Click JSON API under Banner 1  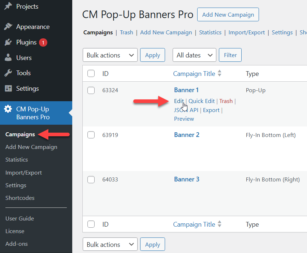coord(186,110)
